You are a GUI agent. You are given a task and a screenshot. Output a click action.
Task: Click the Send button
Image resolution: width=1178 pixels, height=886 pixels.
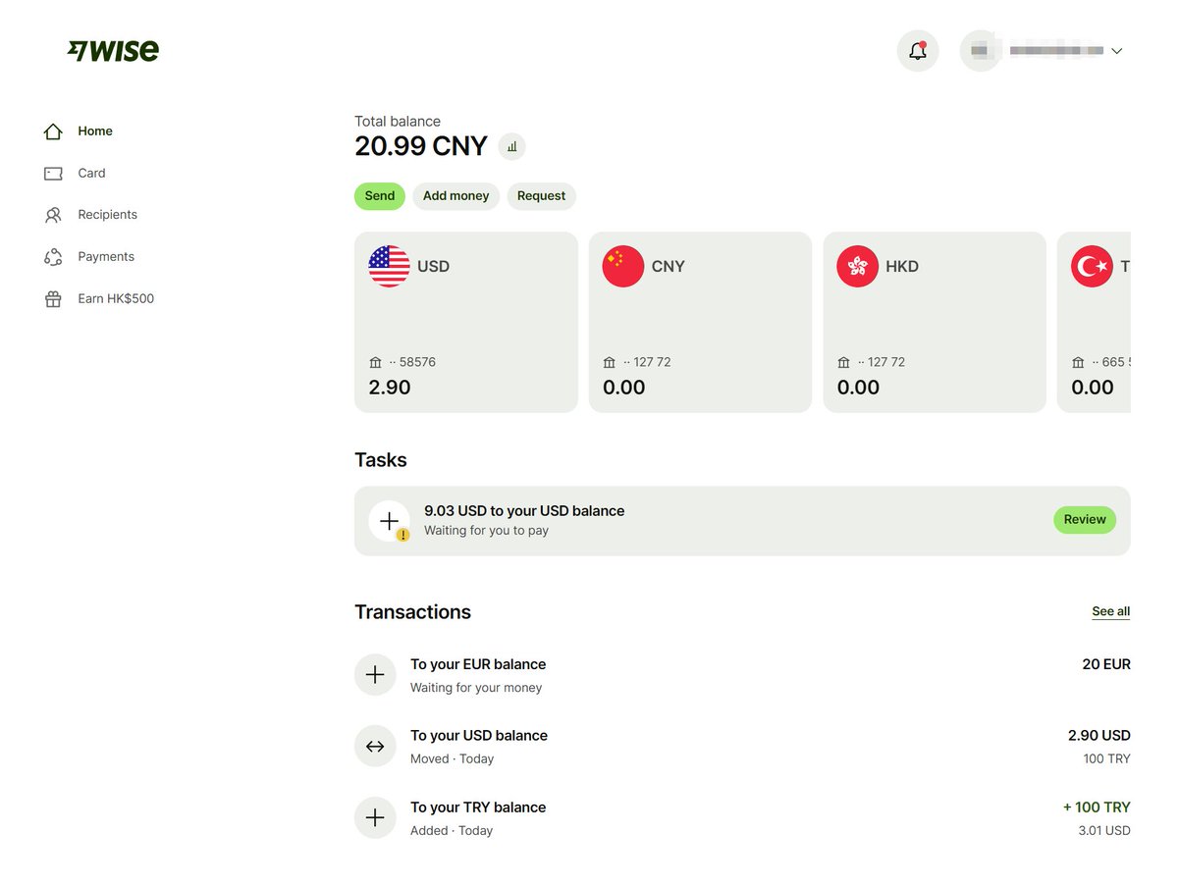(380, 196)
